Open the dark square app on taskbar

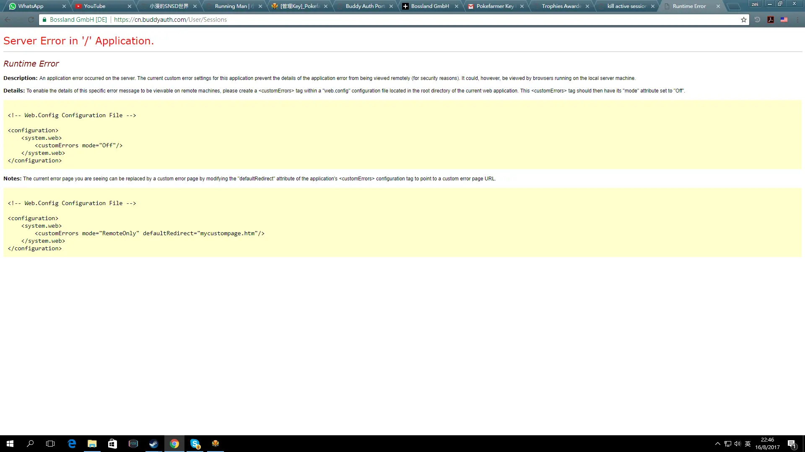coord(133,444)
